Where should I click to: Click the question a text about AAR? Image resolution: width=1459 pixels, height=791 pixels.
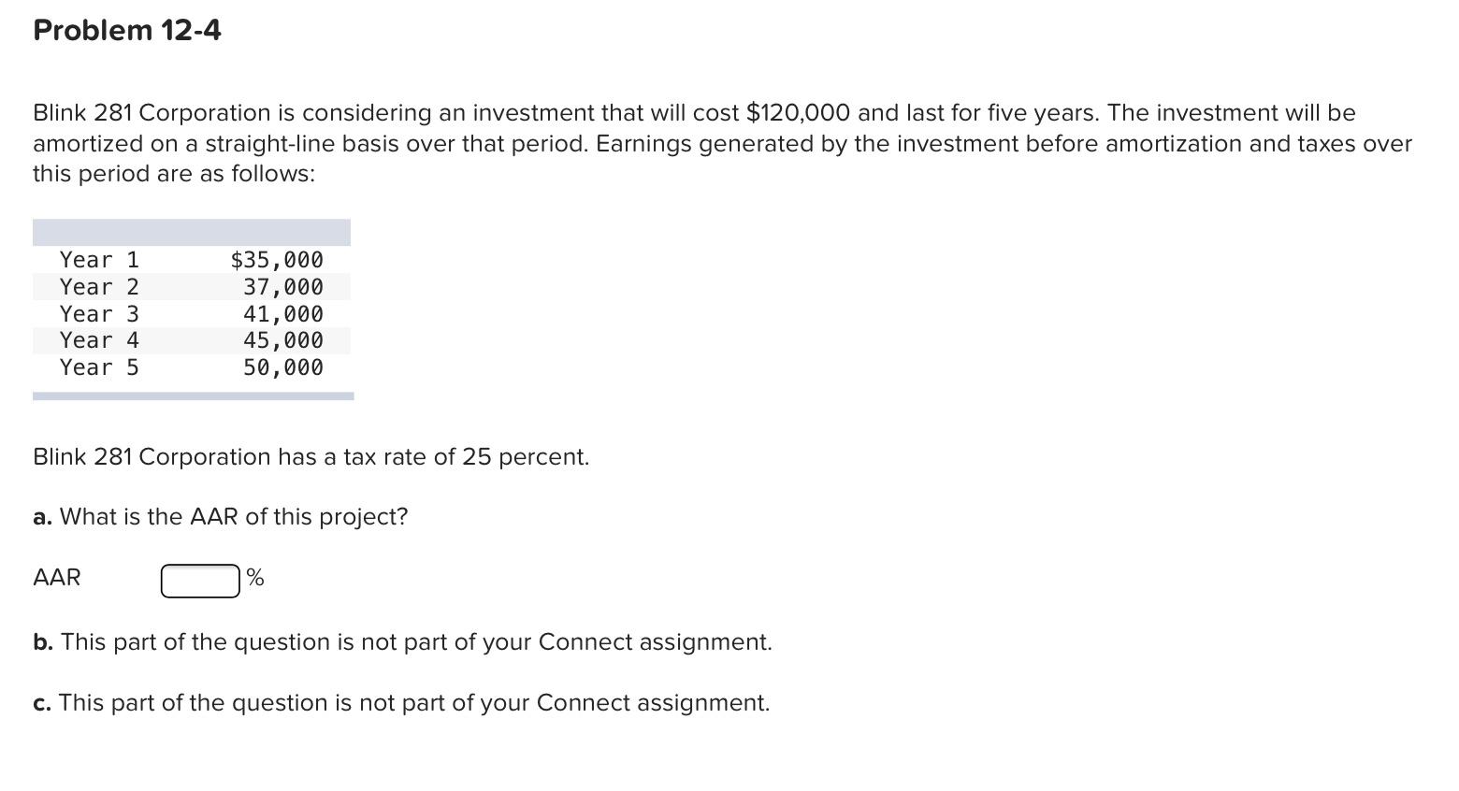click(x=221, y=517)
